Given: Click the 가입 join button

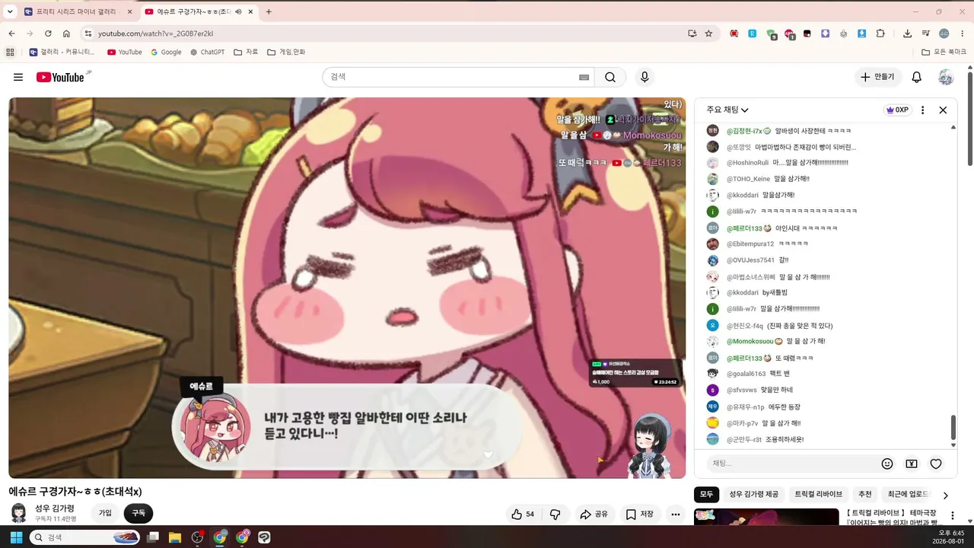Looking at the screenshot, I should 105,513.
